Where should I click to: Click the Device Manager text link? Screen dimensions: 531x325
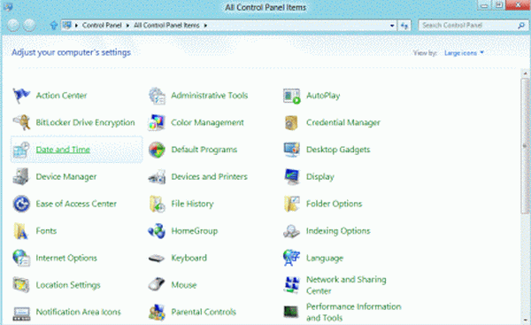pos(66,177)
